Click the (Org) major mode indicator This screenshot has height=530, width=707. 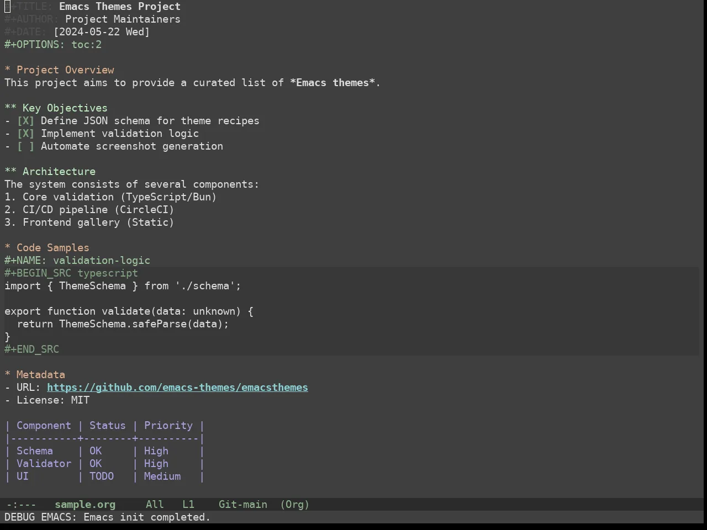tap(294, 505)
